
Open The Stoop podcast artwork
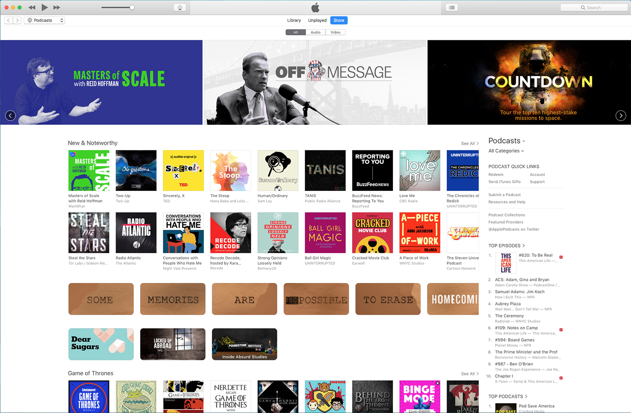[x=231, y=171]
